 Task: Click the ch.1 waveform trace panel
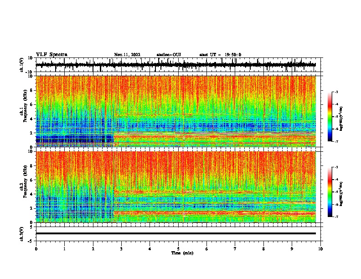tap(178, 65)
